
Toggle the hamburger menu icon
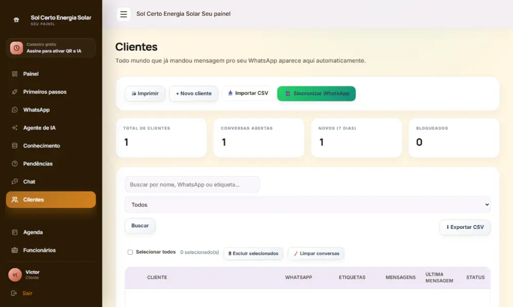click(x=123, y=14)
